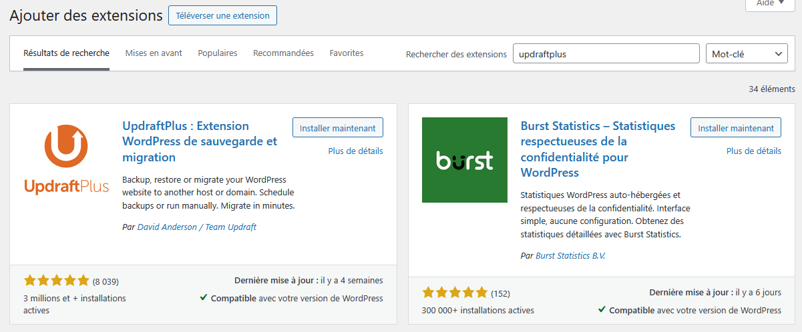The image size is (802, 332).
Task: Click the Burst Statistics star rating
Action: coord(455,293)
